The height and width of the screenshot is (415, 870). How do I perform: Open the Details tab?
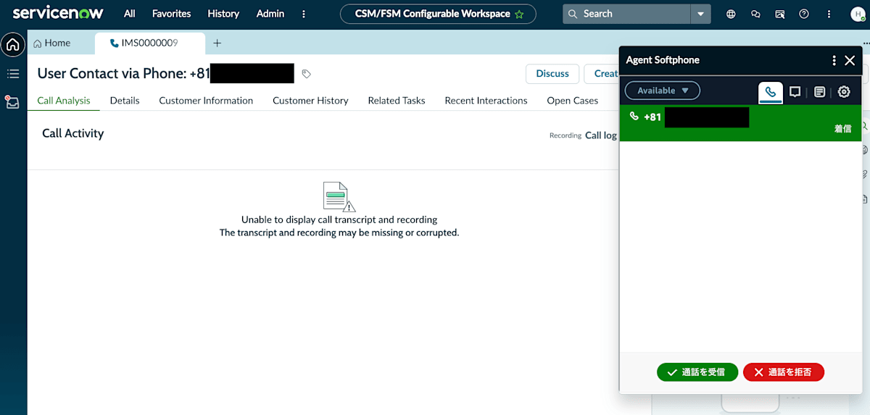pyautogui.click(x=125, y=101)
